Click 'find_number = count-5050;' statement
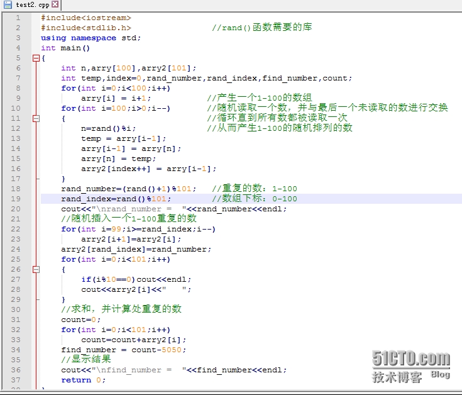 124,350
